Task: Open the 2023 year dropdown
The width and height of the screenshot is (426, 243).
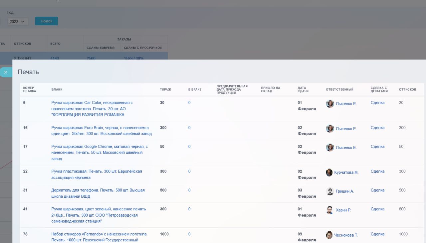Action: pyautogui.click(x=17, y=22)
